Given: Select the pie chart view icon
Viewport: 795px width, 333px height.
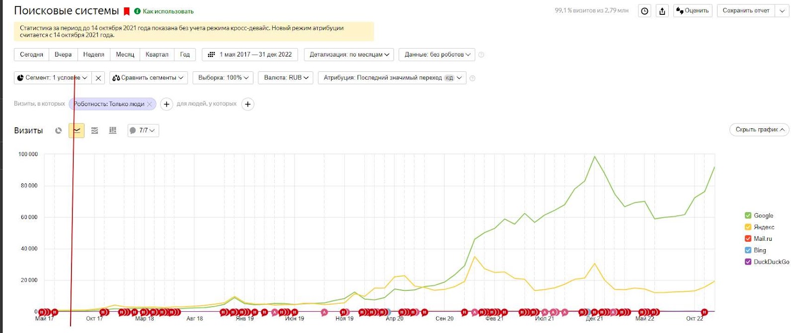Looking at the screenshot, I should click(59, 130).
